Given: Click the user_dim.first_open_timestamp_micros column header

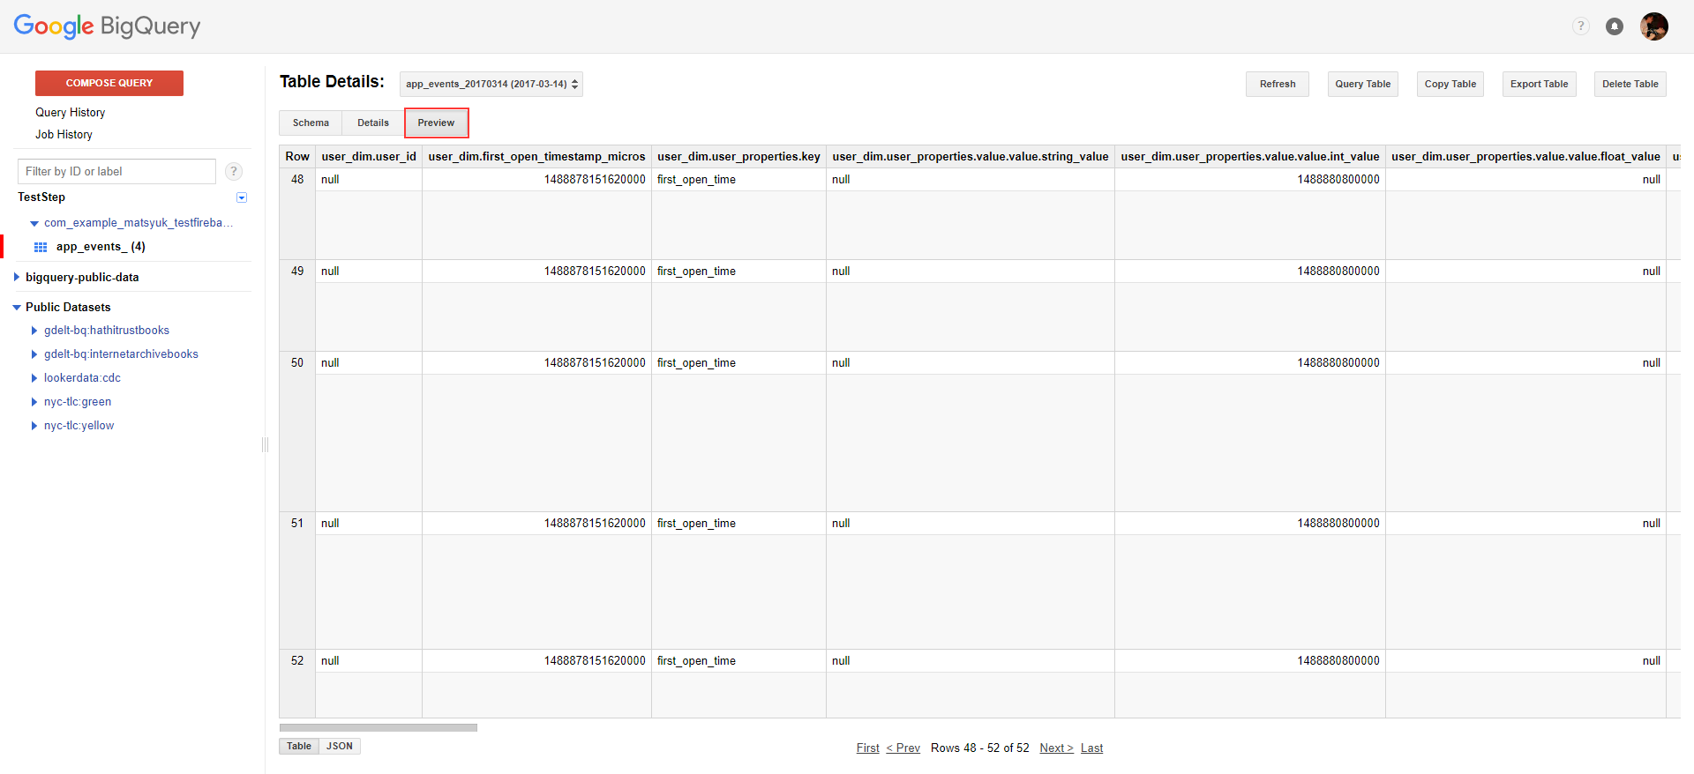Looking at the screenshot, I should click(536, 156).
